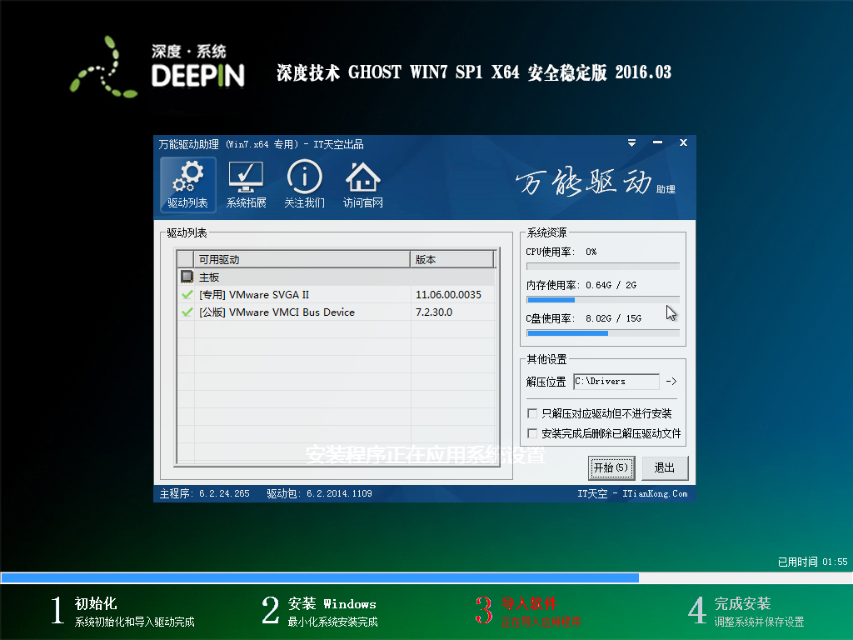Open the 关注我们 info tab
853x640 pixels.
coord(305,184)
